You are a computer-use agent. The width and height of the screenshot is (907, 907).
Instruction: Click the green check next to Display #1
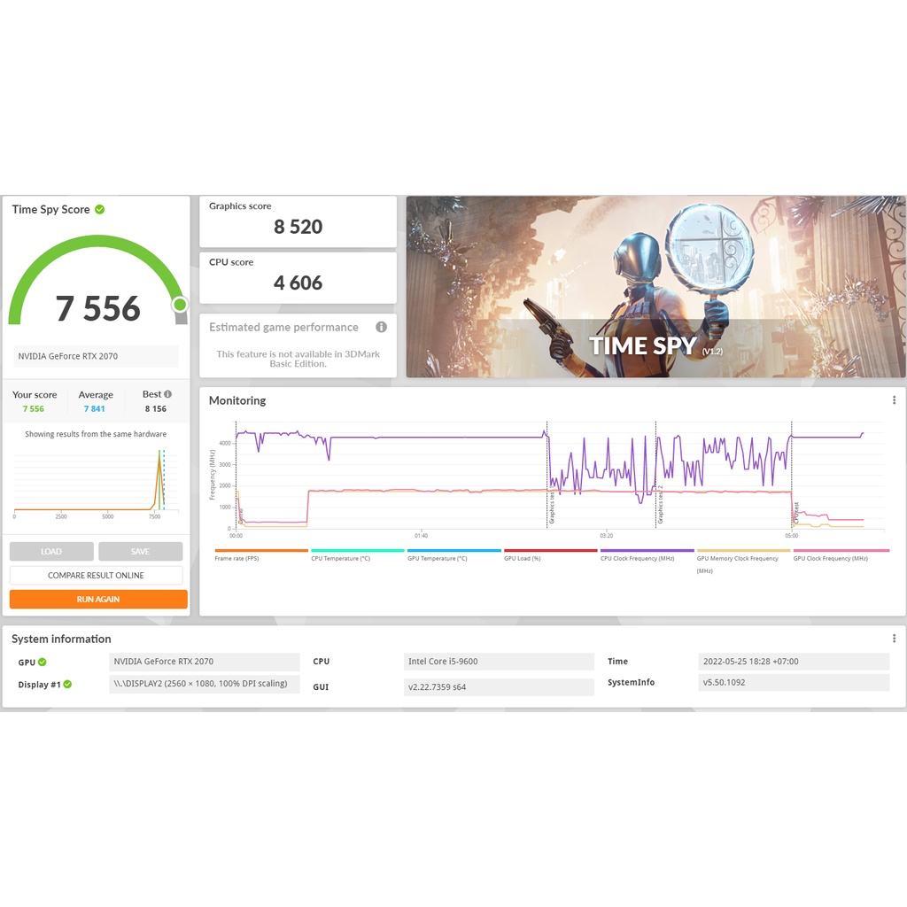pos(67,684)
